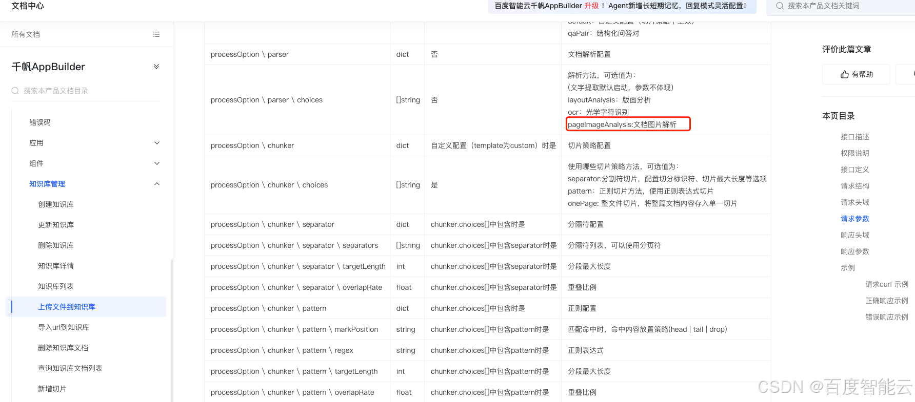Jump to 权限说明 in page contents
The height and width of the screenshot is (402, 915).
coord(855,153)
